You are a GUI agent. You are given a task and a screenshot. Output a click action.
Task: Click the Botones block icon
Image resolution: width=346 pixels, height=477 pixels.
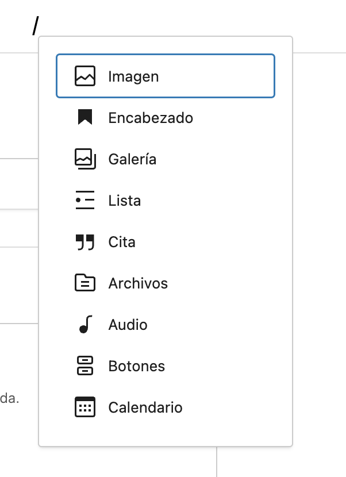coord(85,366)
